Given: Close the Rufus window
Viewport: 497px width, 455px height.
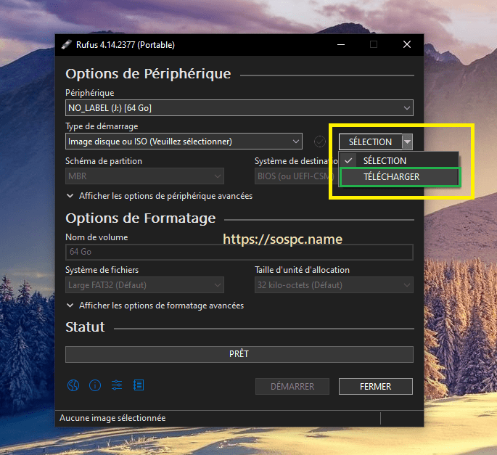Looking at the screenshot, I should 407,44.
